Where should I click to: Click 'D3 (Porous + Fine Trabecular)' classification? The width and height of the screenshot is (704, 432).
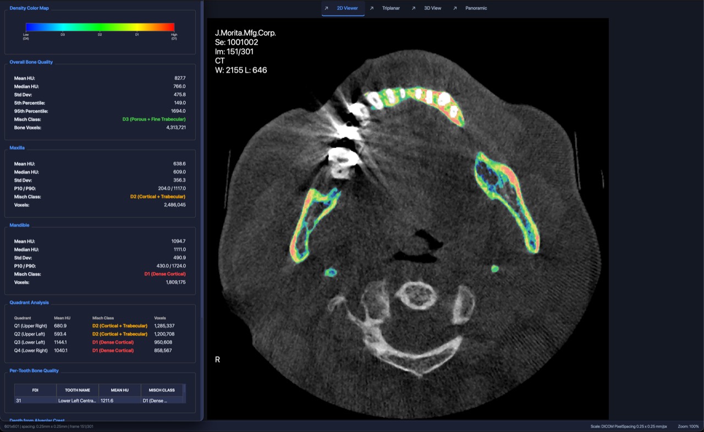click(x=154, y=119)
